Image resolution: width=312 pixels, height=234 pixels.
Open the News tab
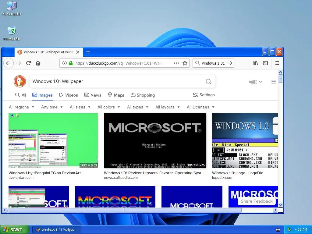click(x=93, y=95)
